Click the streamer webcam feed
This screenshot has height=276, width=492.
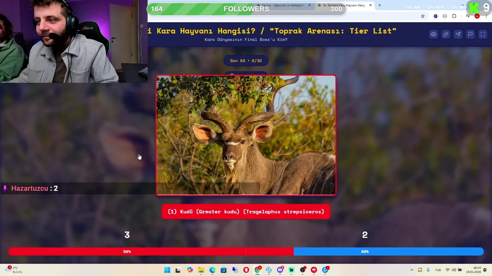click(x=74, y=41)
